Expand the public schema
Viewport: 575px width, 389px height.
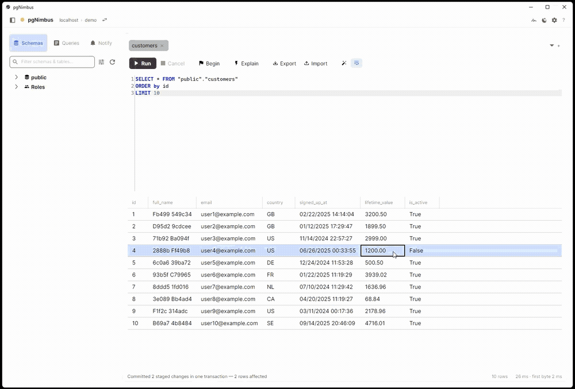point(16,78)
